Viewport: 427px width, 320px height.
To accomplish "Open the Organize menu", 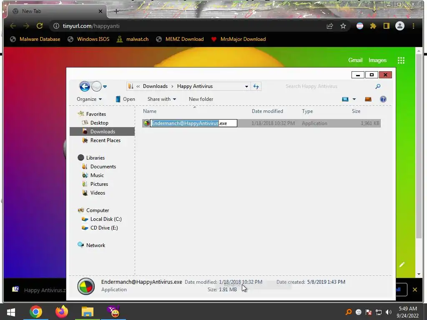I will (x=89, y=99).
